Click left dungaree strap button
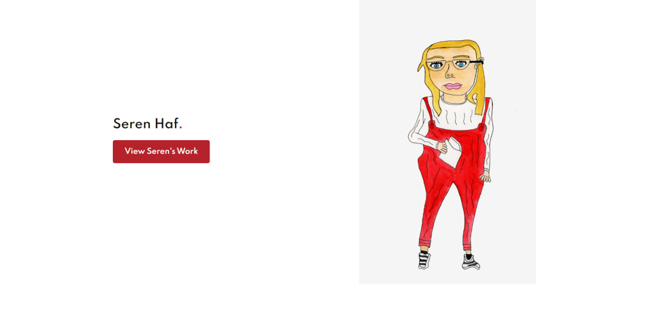This screenshot has height=313, width=655. click(431, 124)
